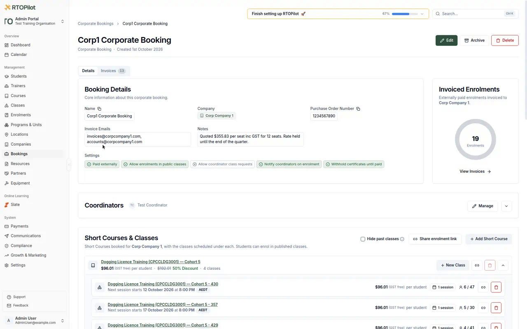Click the red Delete button
The width and height of the screenshot is (527, 329).
coord(505,40)
